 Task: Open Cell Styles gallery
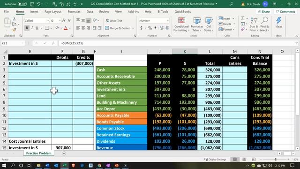pyautogui.click(x=209, y=24)
